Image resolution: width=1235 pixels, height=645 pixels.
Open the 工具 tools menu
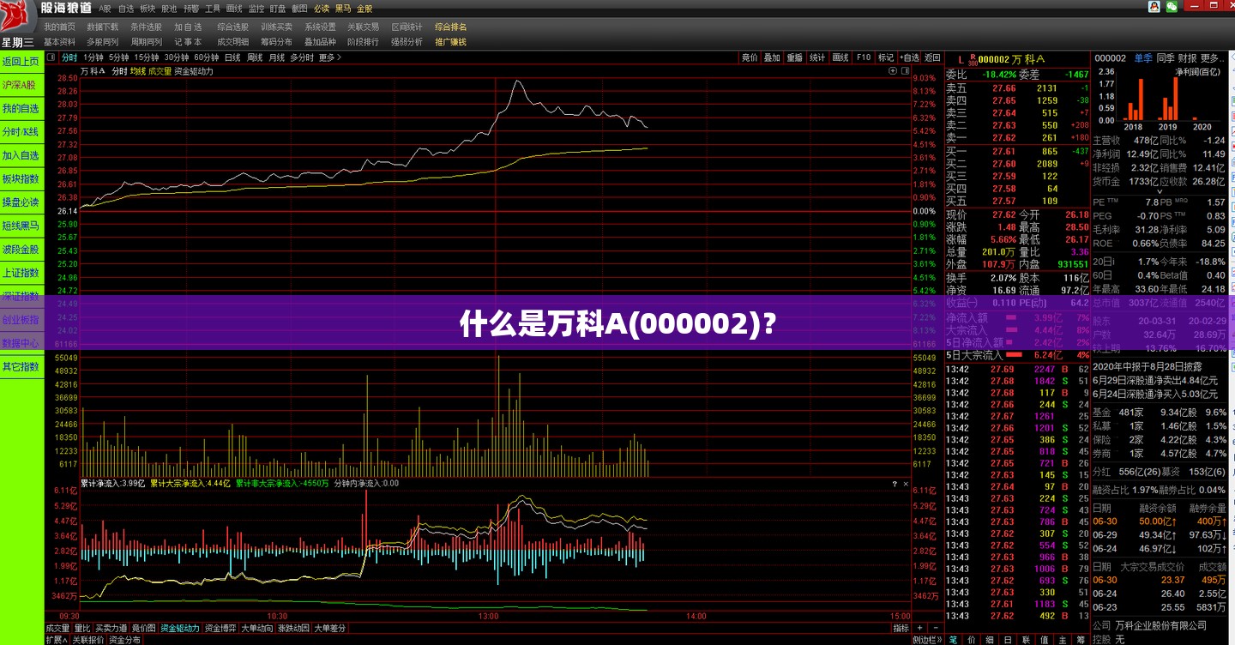pyautogui.click(x=213, y=8)
